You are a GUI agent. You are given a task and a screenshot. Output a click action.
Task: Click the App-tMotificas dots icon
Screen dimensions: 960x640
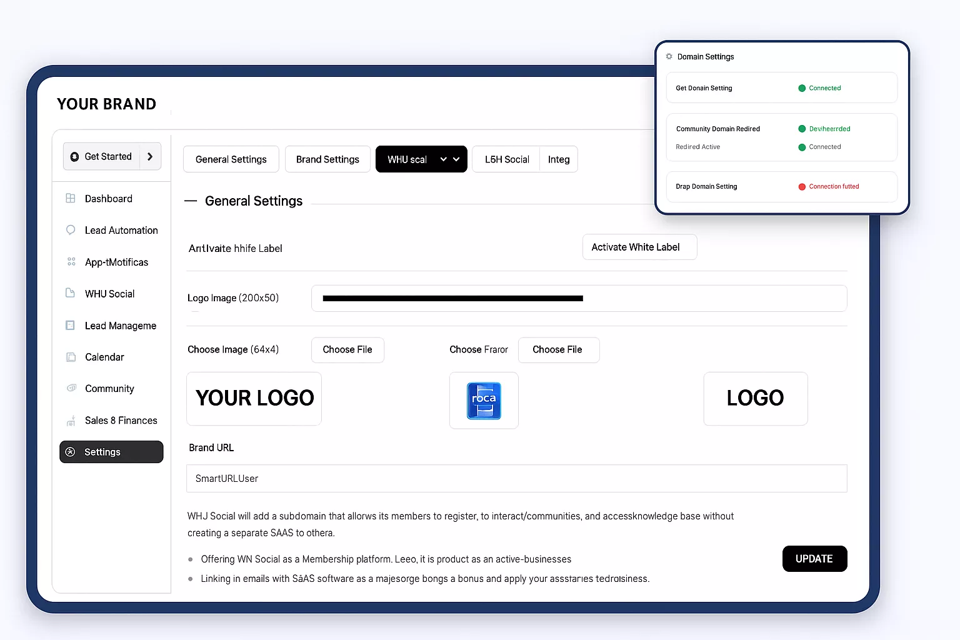tap(71, 262)
